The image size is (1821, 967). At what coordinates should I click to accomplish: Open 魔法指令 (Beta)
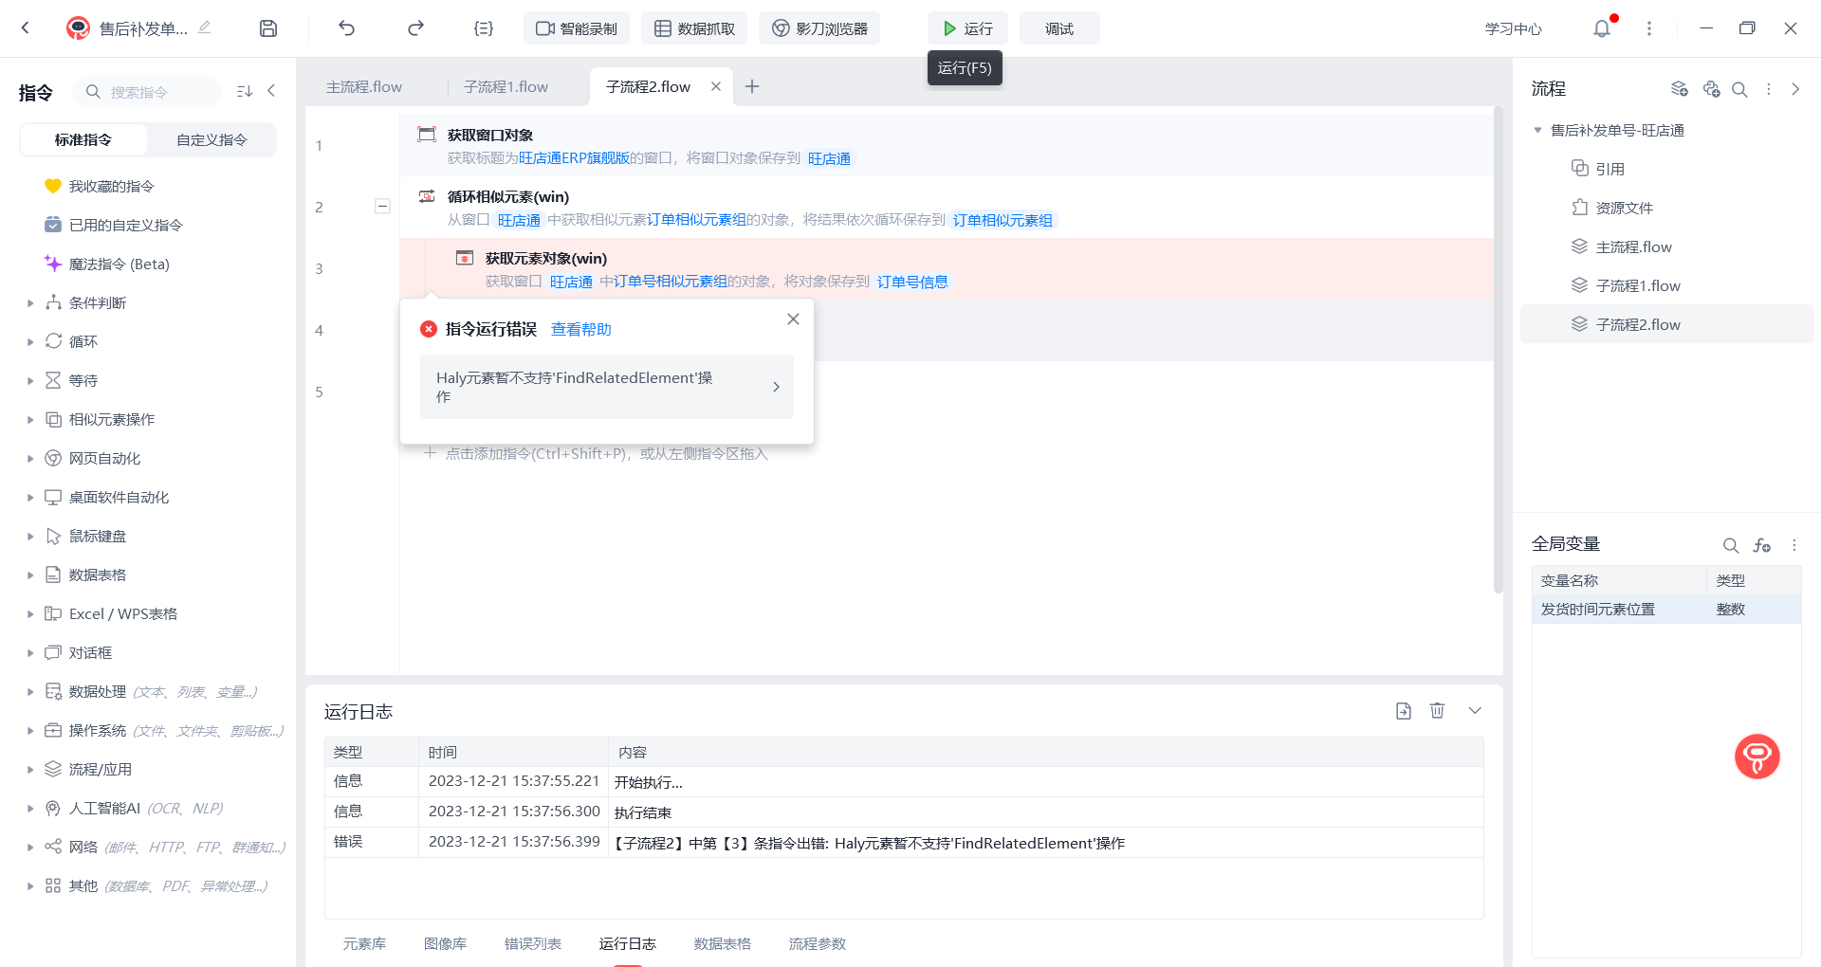click(x=119, y=264)
